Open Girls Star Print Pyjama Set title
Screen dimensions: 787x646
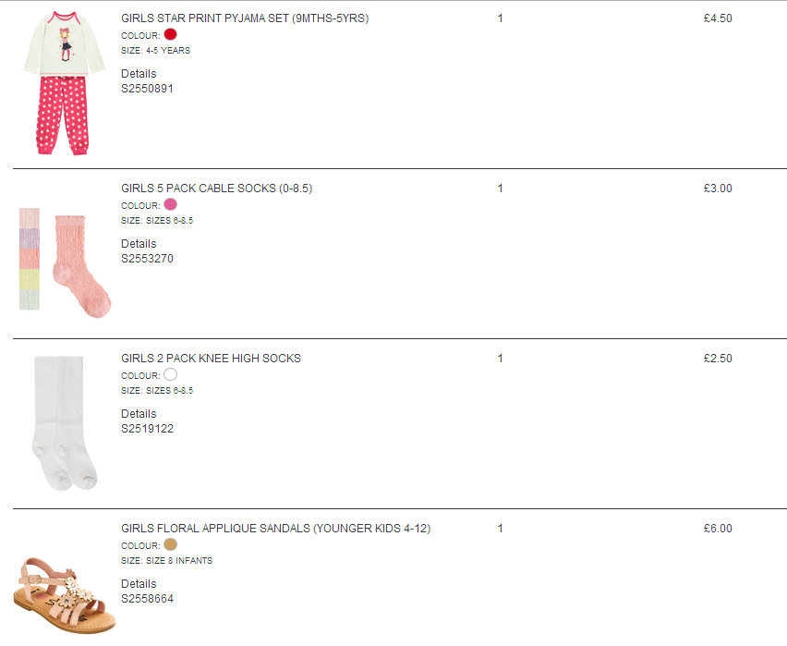point(245,18)
